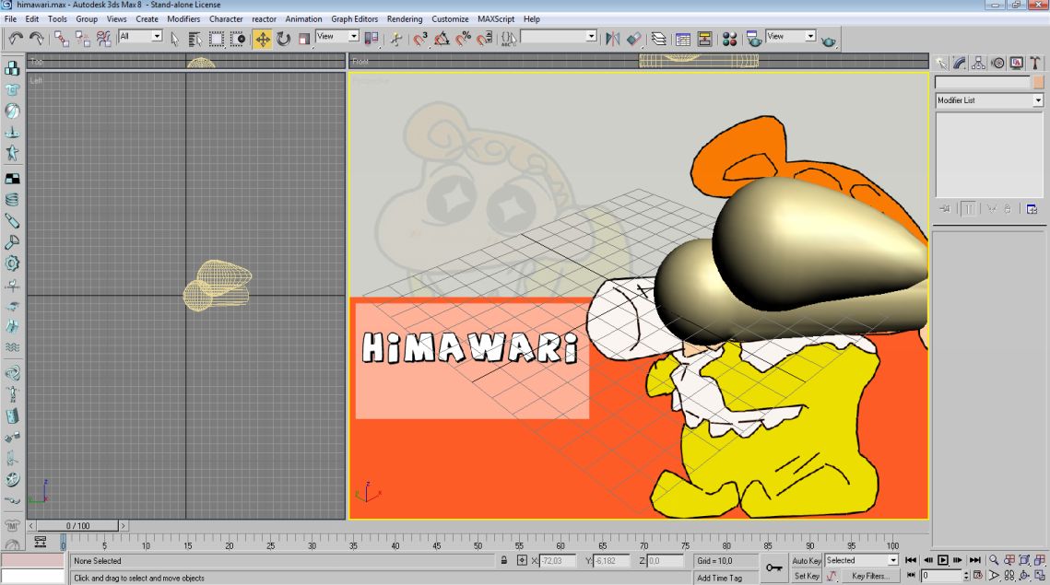1050x585 pixels.
Task: Open the key mode Selected dropdown
Action: click(861, 560)
